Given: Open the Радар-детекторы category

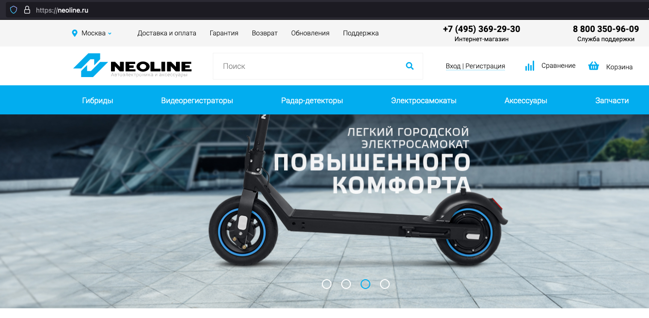Looking at the screenshot, I should [312, 100].
